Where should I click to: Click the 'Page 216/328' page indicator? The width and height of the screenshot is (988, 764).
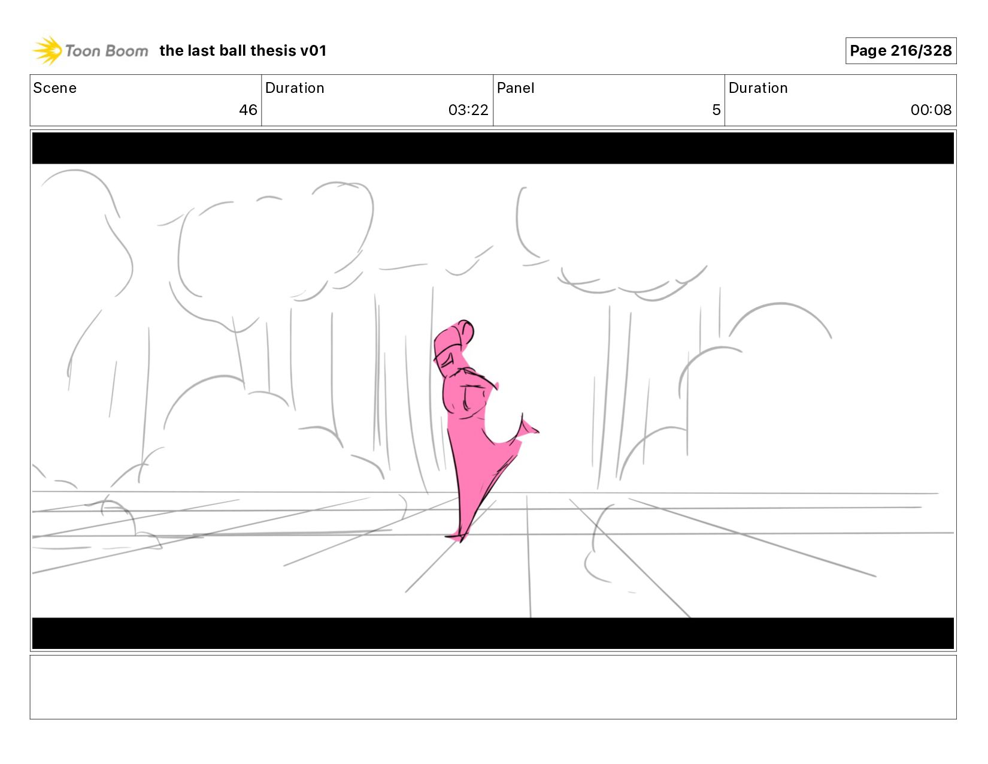point(901,51)
